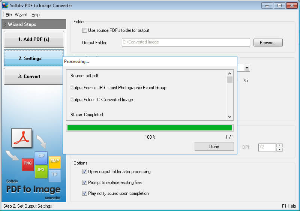This screenshot has width=300, height=211.
Task: Select the 2. Settings wizard step
Action: coord(33,58)
